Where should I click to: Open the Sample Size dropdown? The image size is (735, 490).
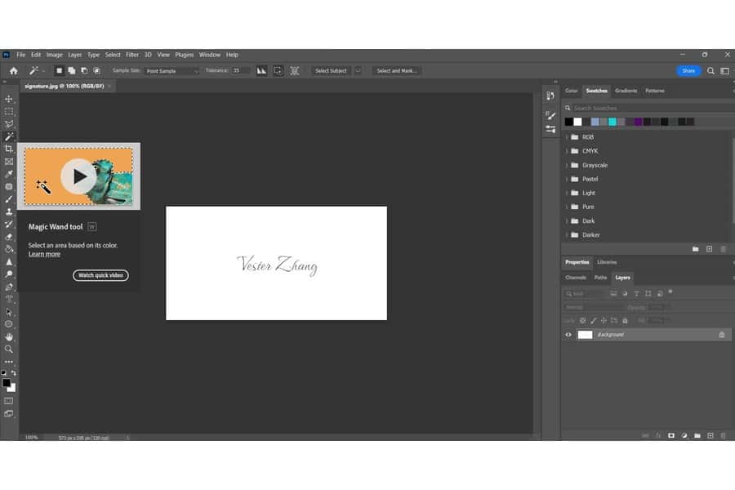(171, 71)
